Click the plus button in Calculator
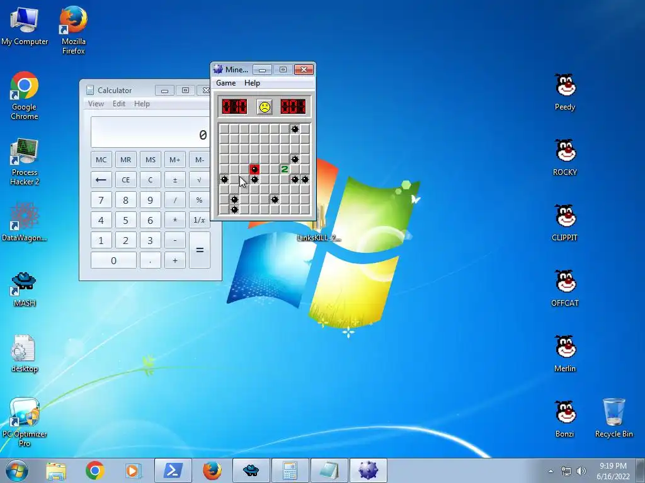Screen dimensions: 645x483 (175, 260)
